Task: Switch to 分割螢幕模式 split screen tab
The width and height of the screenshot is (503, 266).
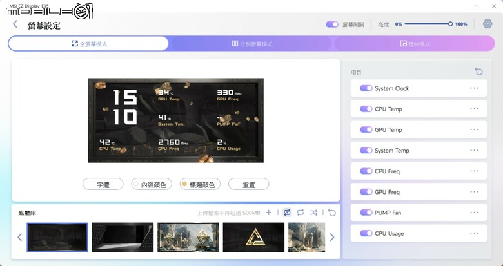Action: click(252, 44)
